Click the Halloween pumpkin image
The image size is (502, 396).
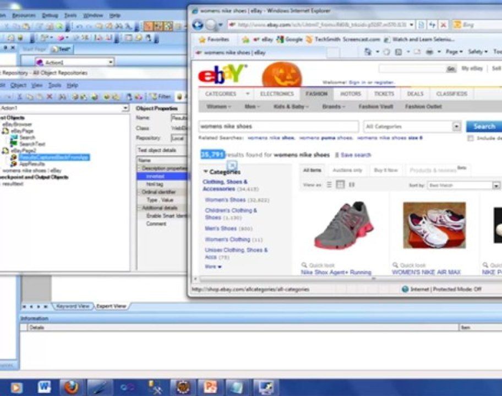(282, 75)
